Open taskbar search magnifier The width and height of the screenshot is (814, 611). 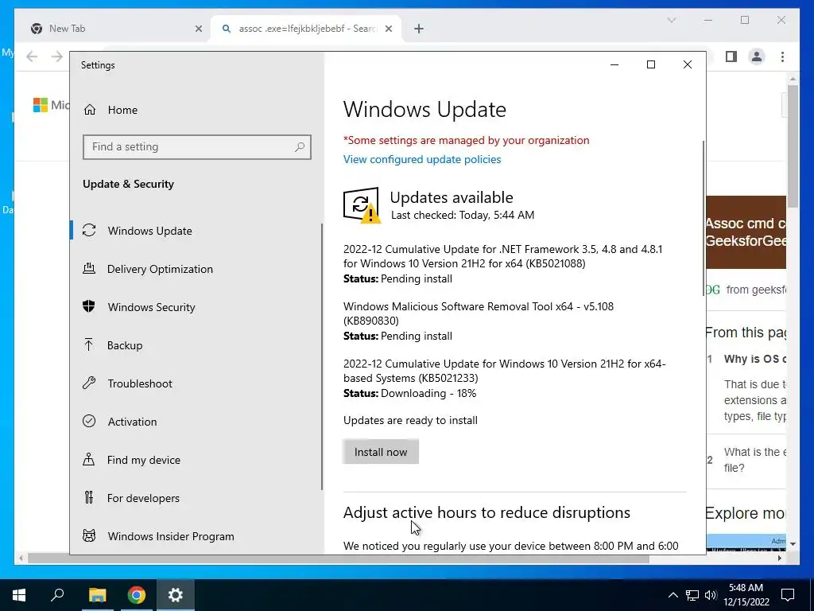[57, 595]
